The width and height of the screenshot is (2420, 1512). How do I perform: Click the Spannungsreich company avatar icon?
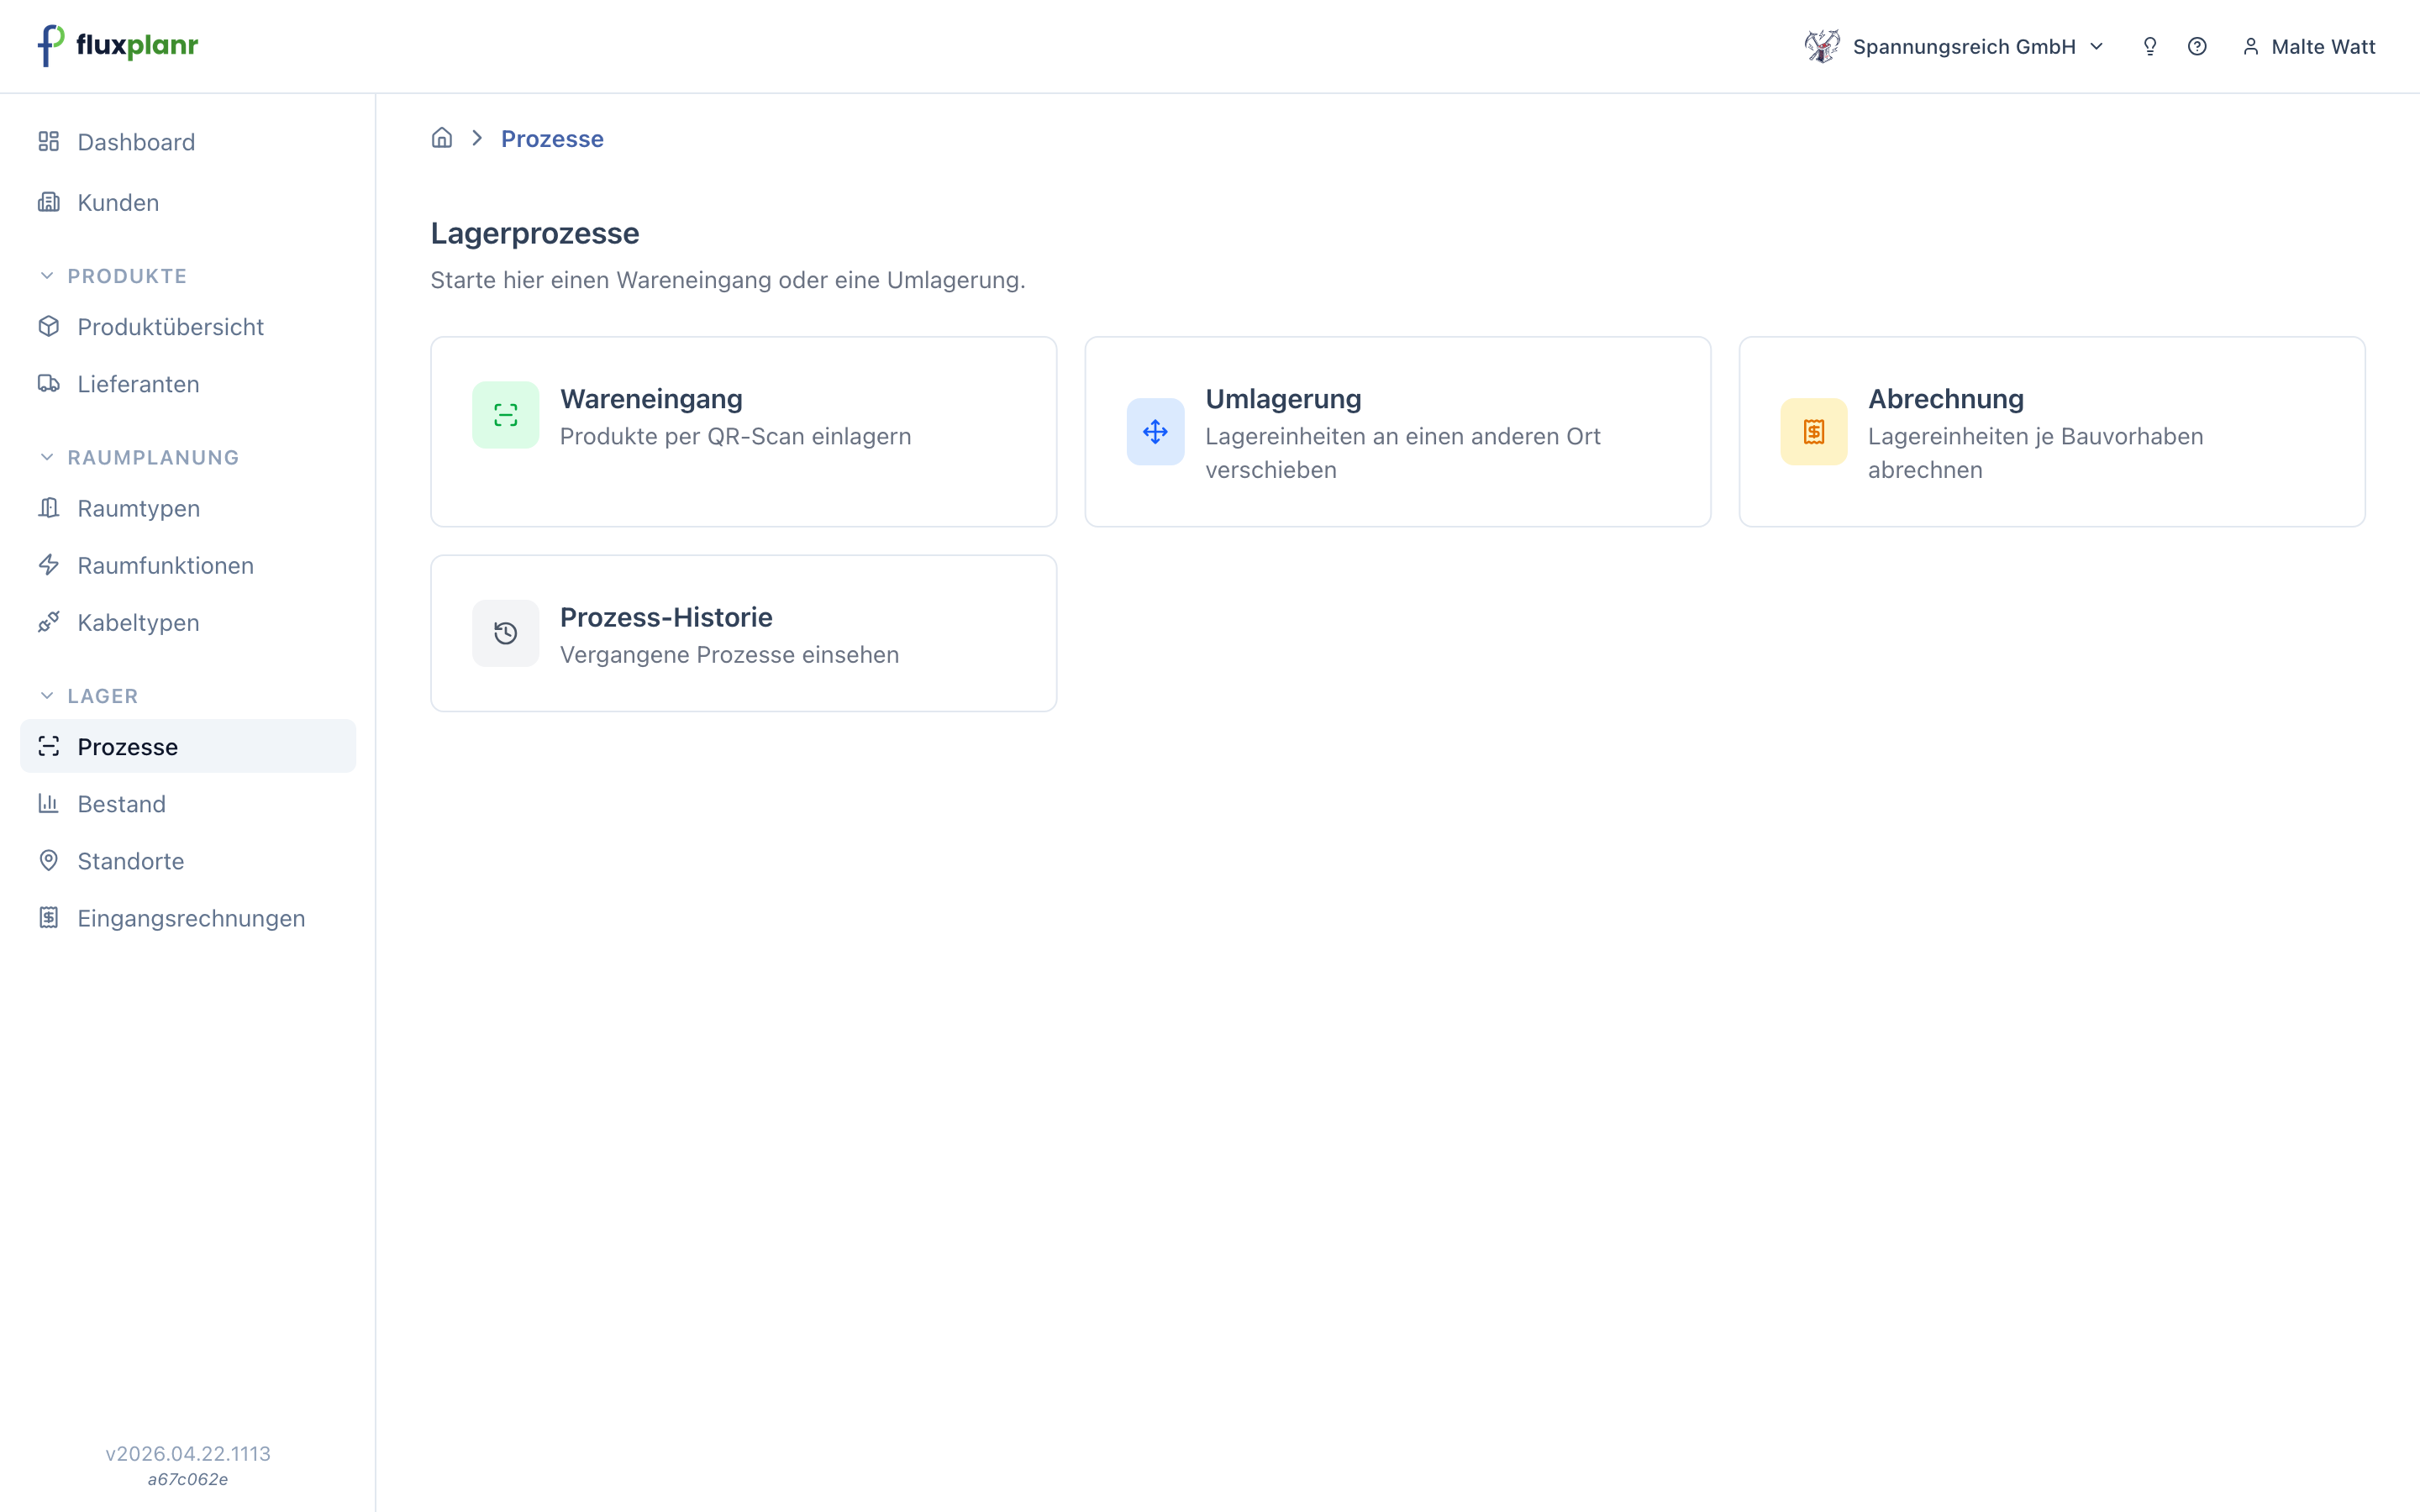1822,47
